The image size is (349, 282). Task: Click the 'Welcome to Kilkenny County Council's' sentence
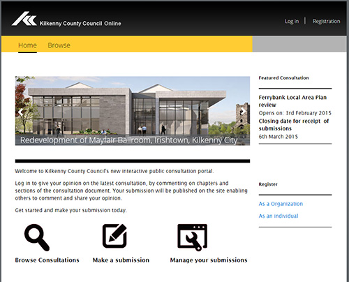pyautogui.click(x=114, y=171)
